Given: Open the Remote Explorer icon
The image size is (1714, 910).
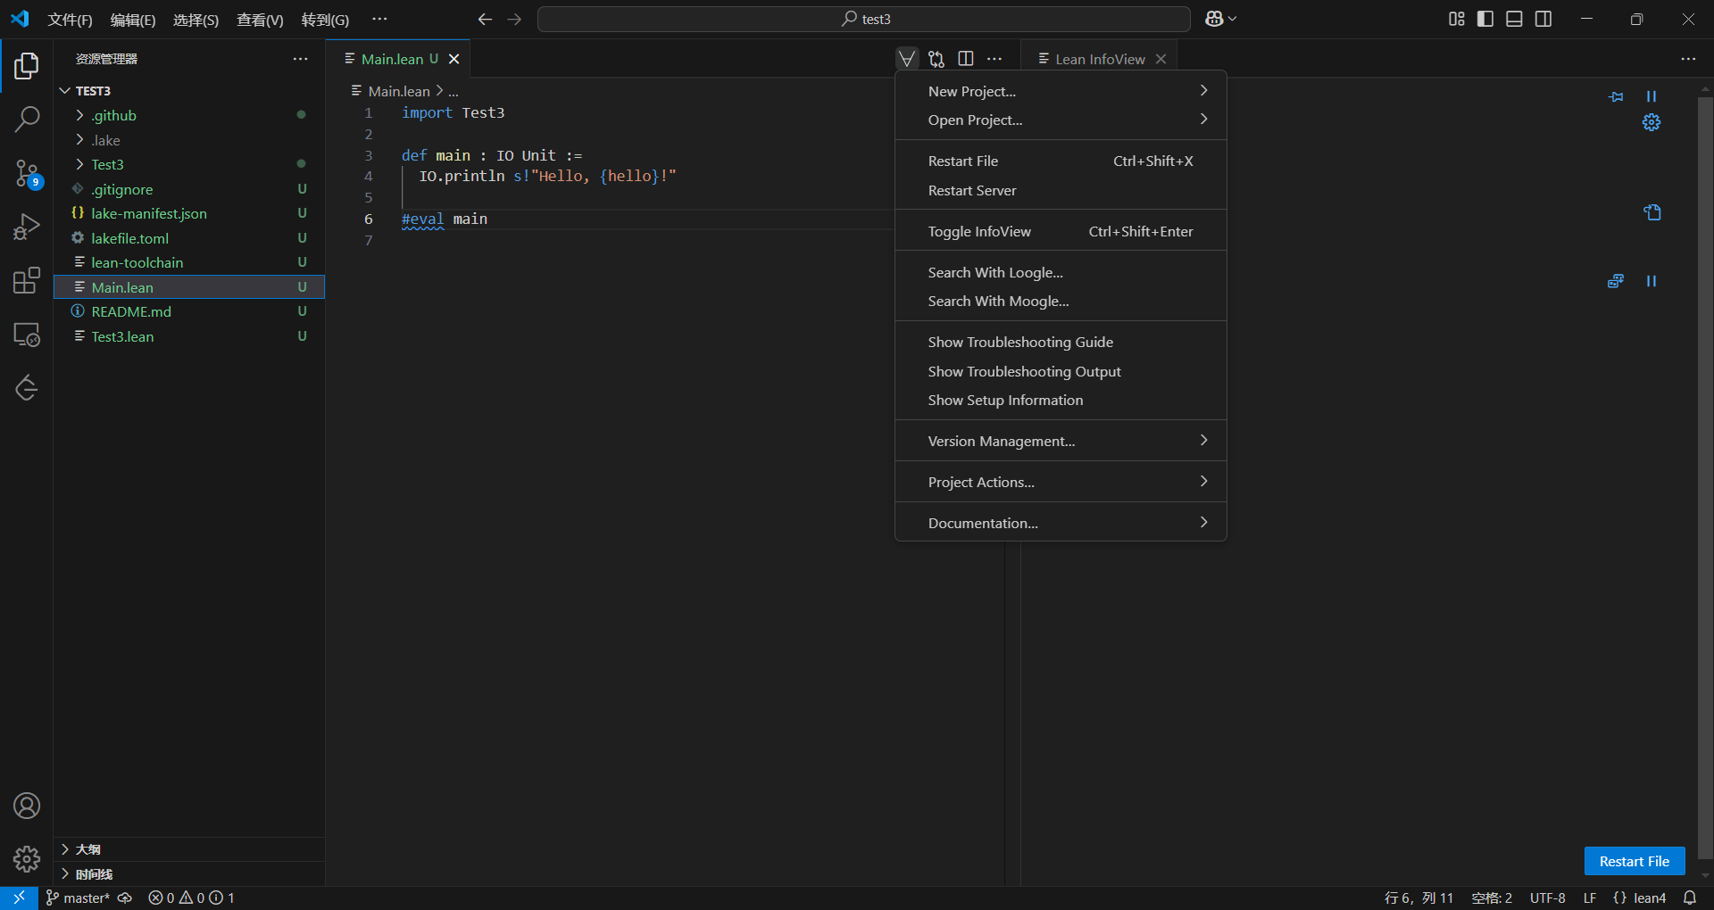Looking at the screenshot, I should click(27, 335).
